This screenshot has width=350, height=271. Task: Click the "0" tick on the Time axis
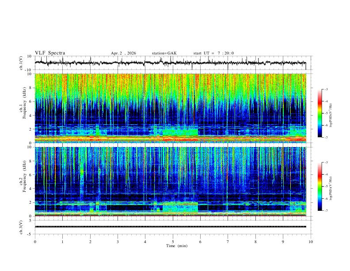(35, 242)
